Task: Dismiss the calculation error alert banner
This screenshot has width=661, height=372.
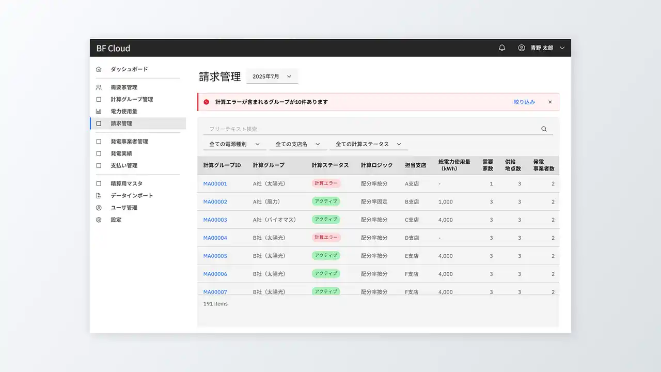Action: (550, 102)
